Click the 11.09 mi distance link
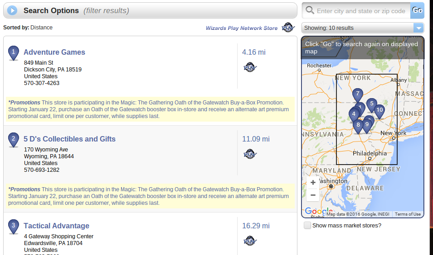Image resolution: width=433 pixels, height=255 pixels. point(256,139)
